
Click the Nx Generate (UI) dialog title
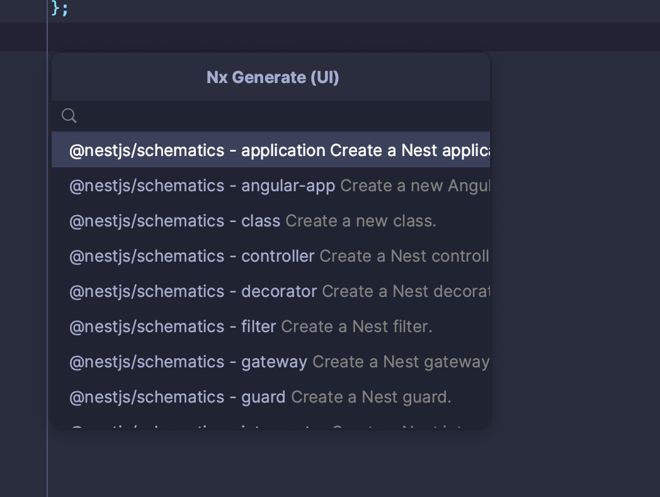point(272,77)
